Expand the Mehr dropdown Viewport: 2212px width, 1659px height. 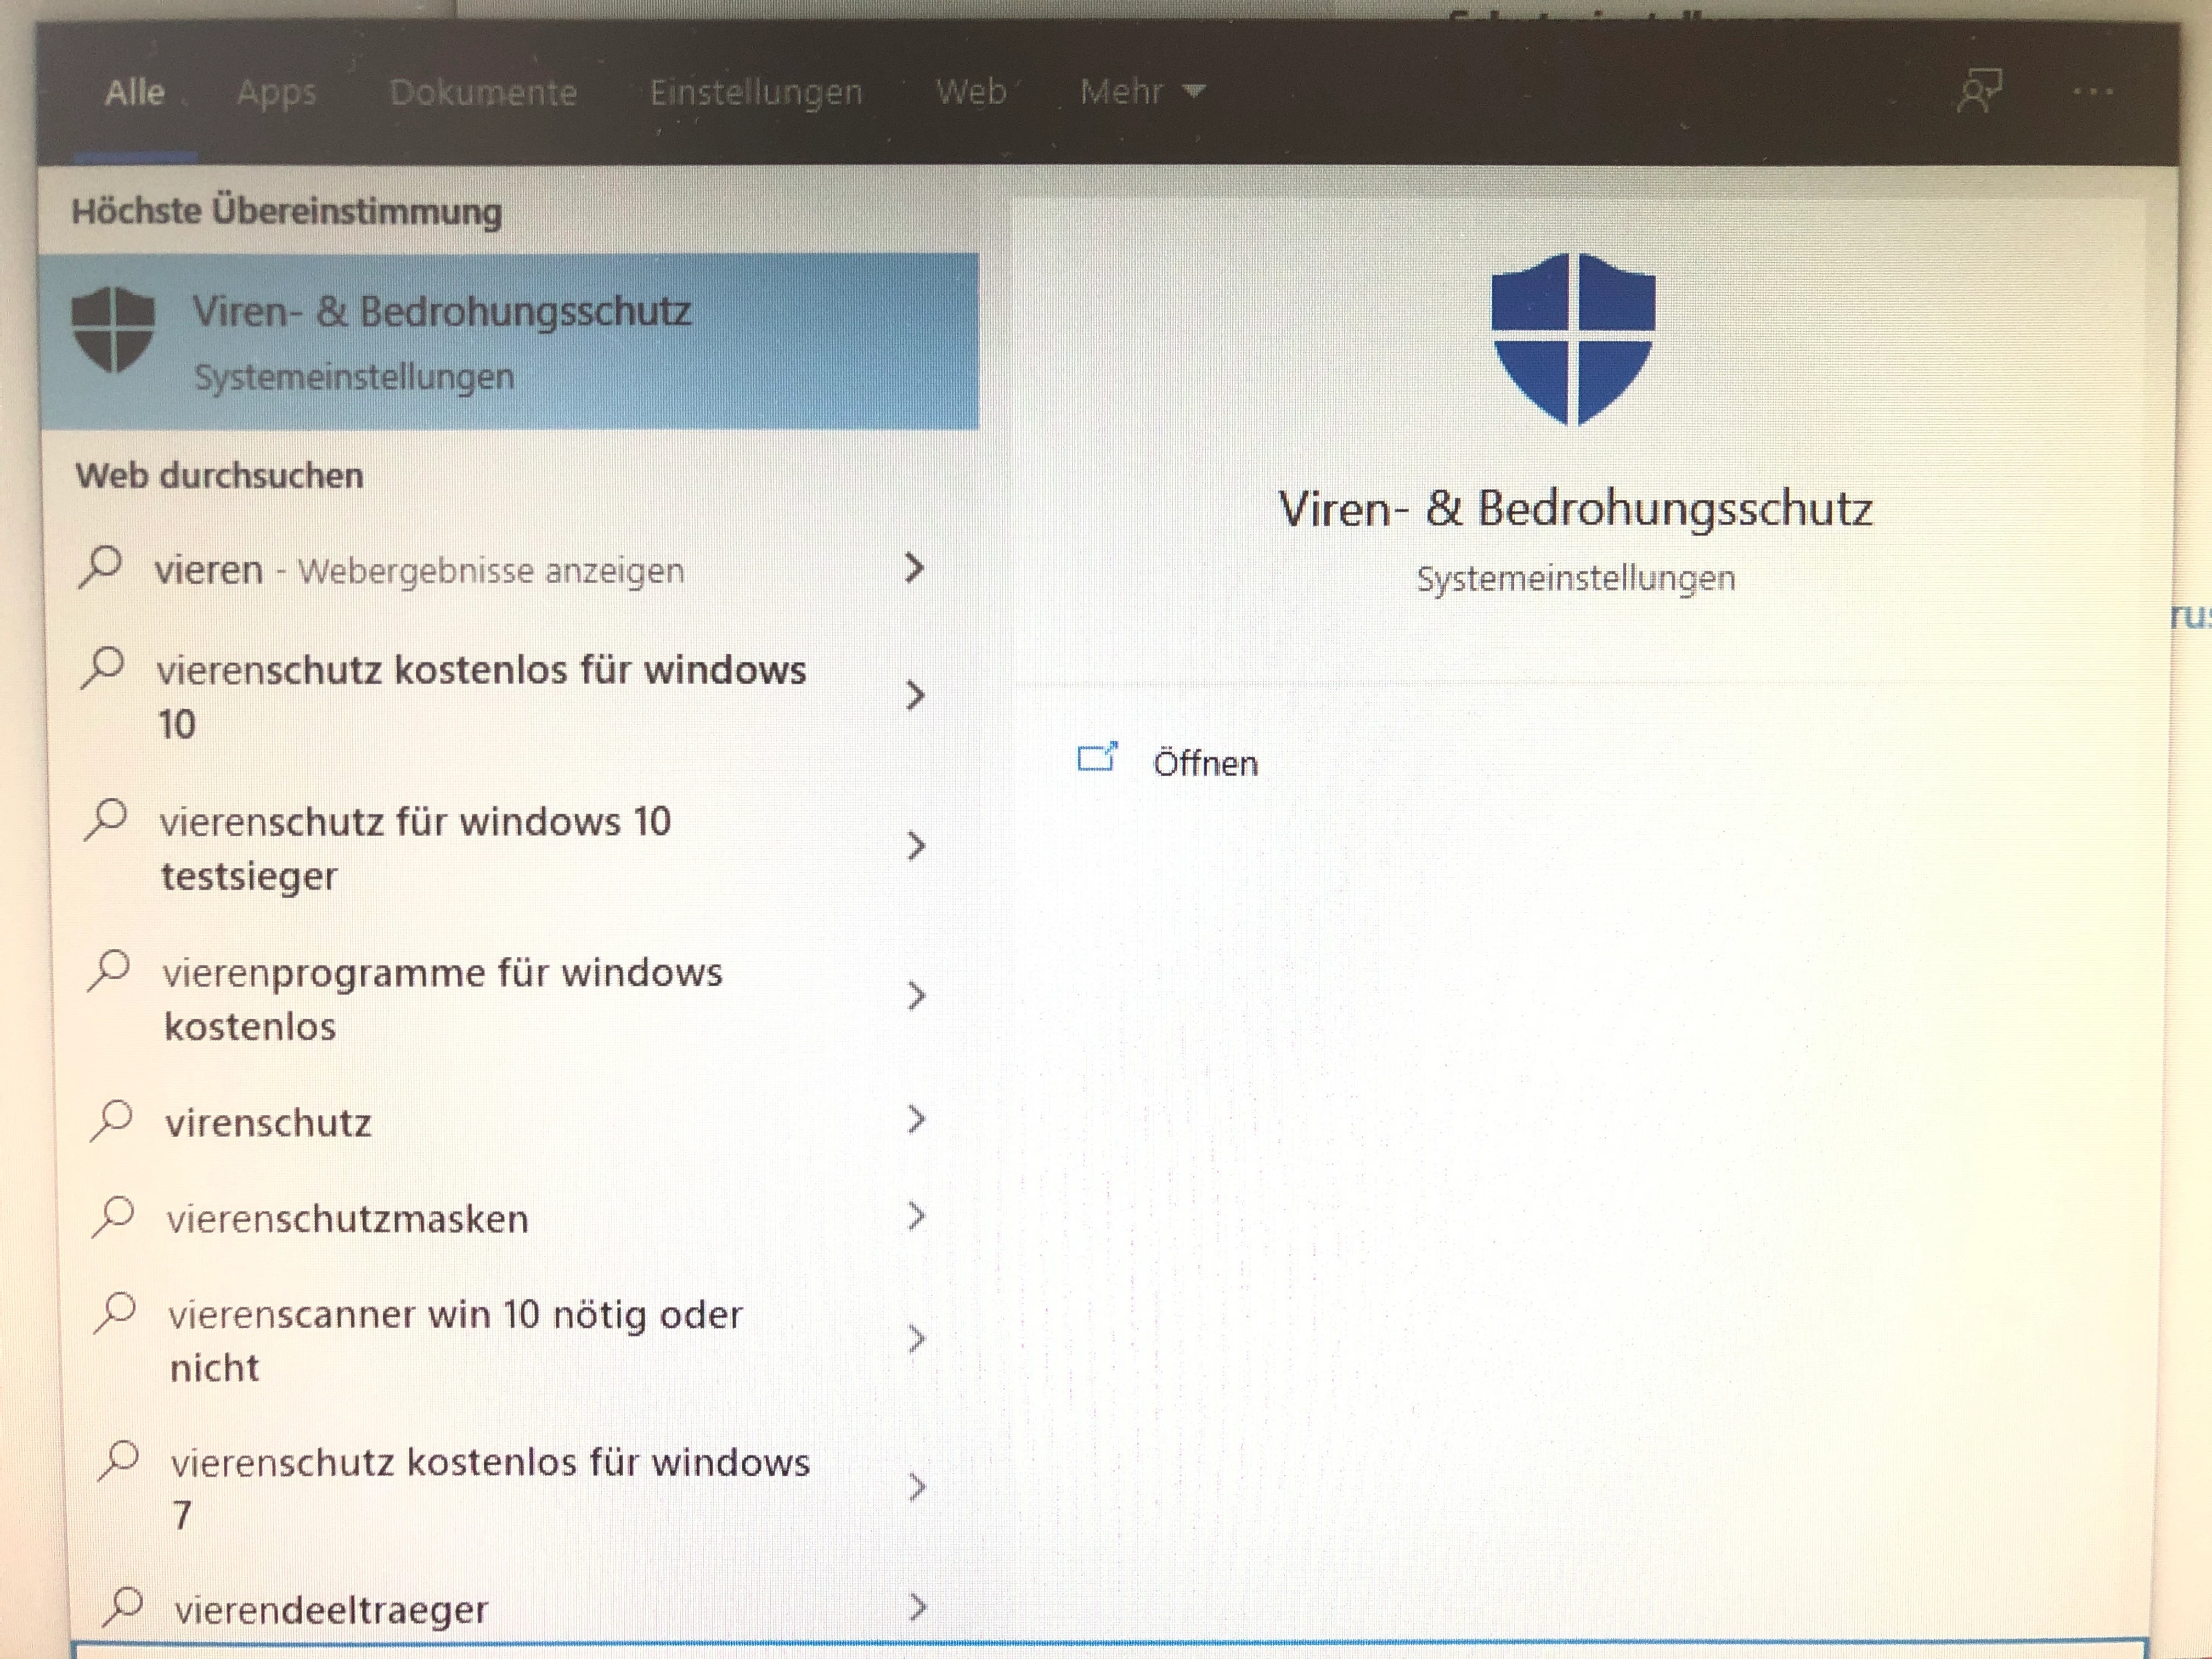pos(1141,92)
